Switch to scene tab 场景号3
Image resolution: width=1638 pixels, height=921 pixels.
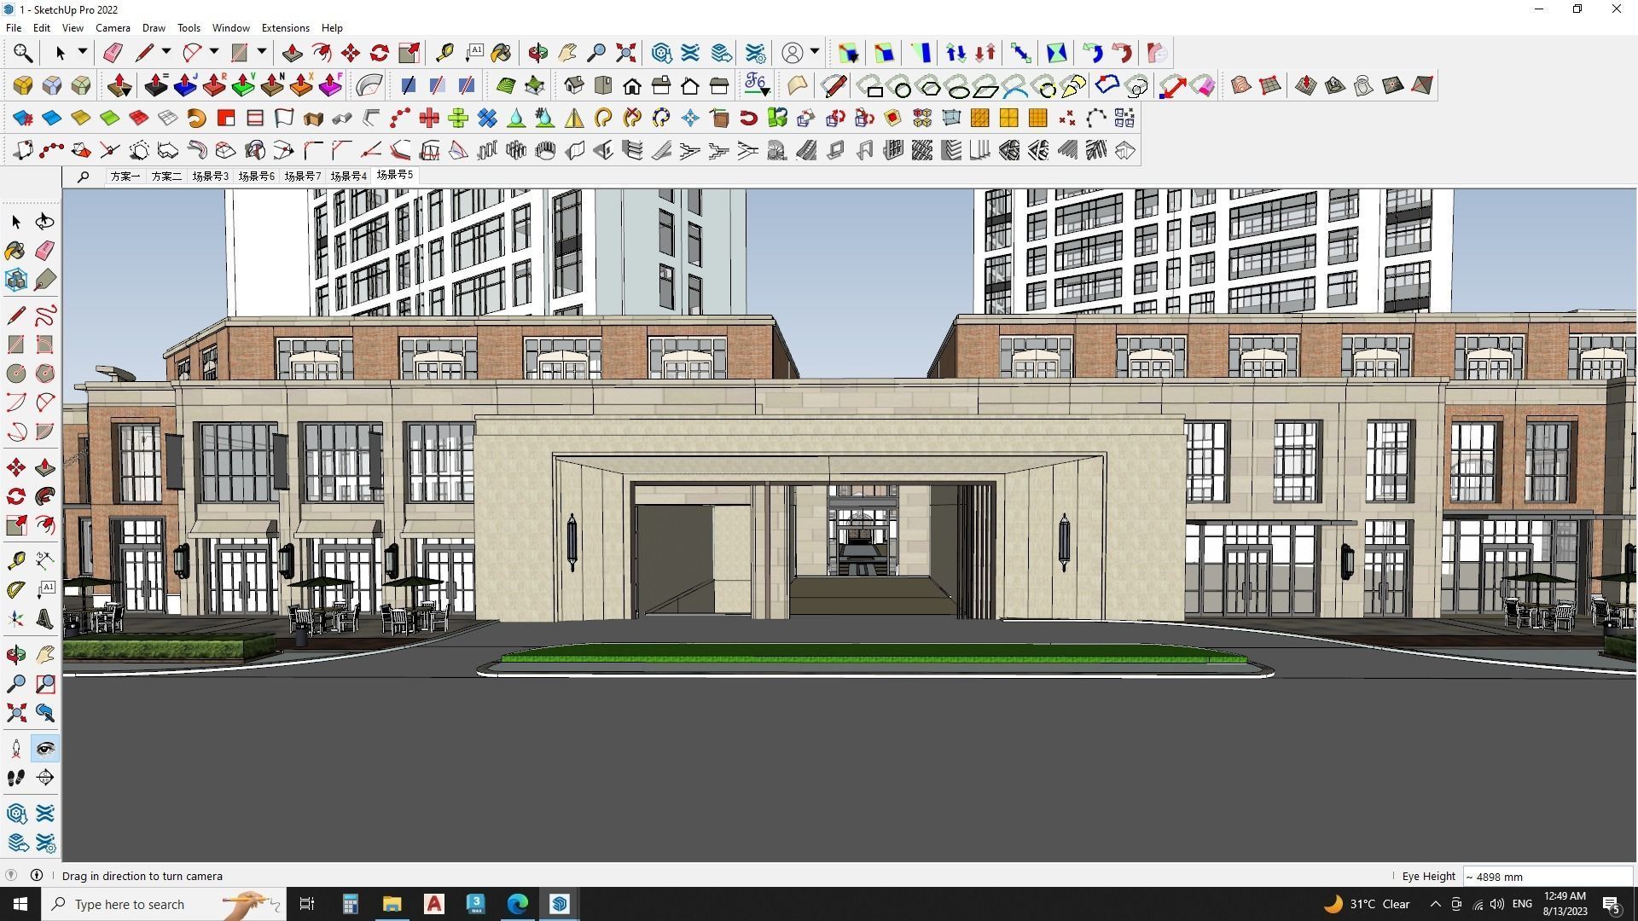point(210,177)
